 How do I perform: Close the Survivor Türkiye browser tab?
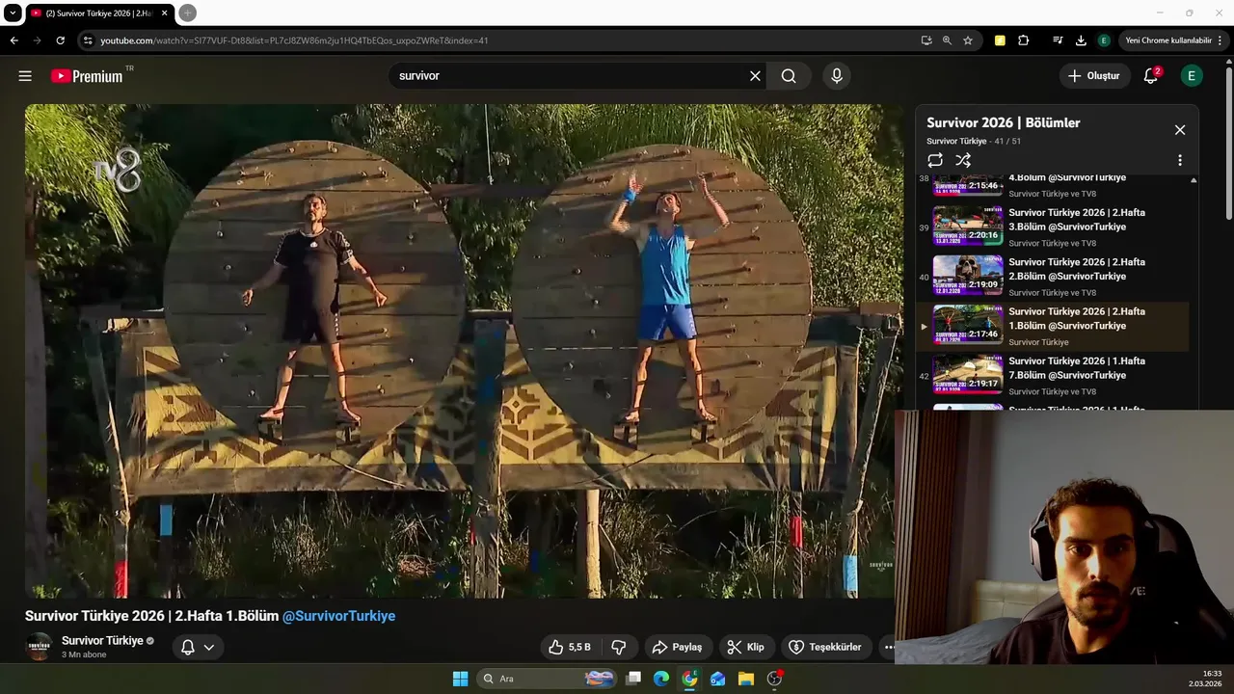tap(164, 13)
